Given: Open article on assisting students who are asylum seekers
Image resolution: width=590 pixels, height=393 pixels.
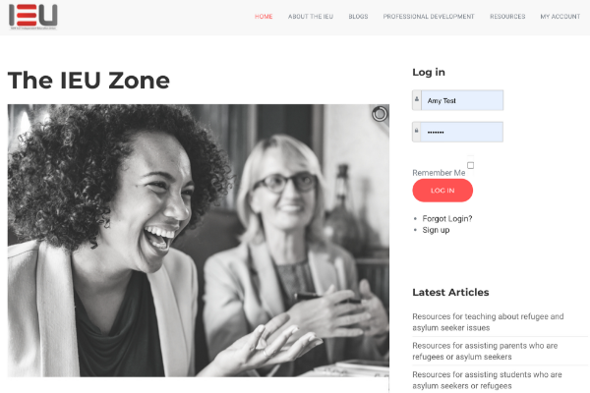Looking at the screenshot, I should [x=487, y=380].
